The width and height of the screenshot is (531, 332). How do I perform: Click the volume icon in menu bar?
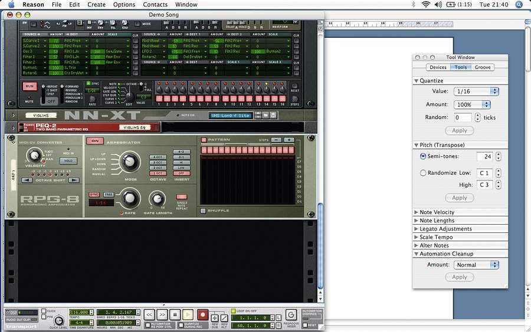[438, 4]
